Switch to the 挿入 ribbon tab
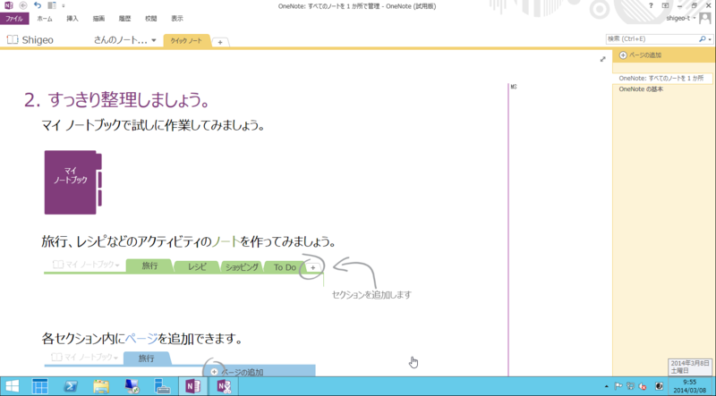The height and width of the screenshot is (396, 716). click(72, 19)
